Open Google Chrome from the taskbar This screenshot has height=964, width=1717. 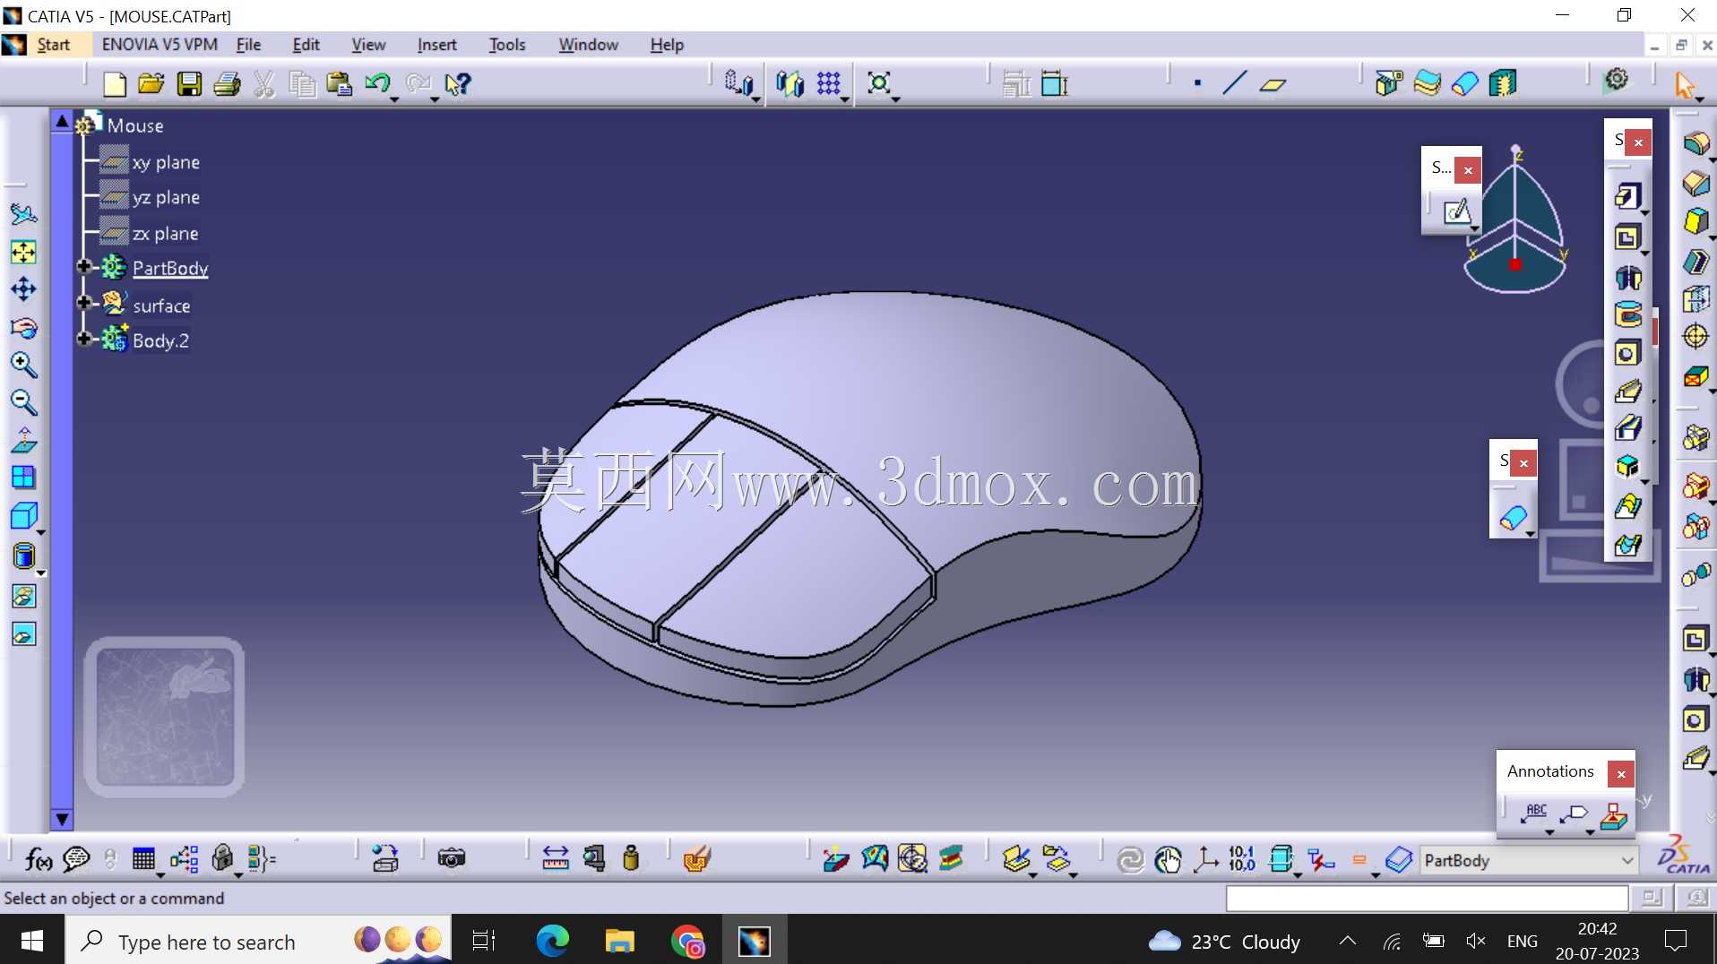[x=687, y=941]
